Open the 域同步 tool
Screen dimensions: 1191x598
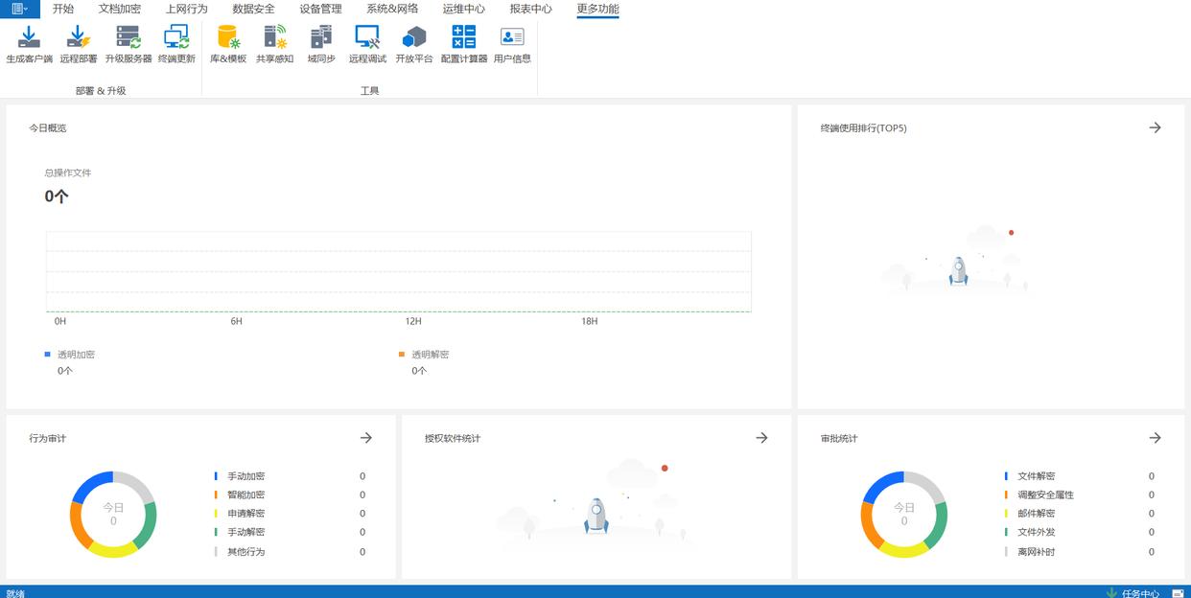click(321, 38)
